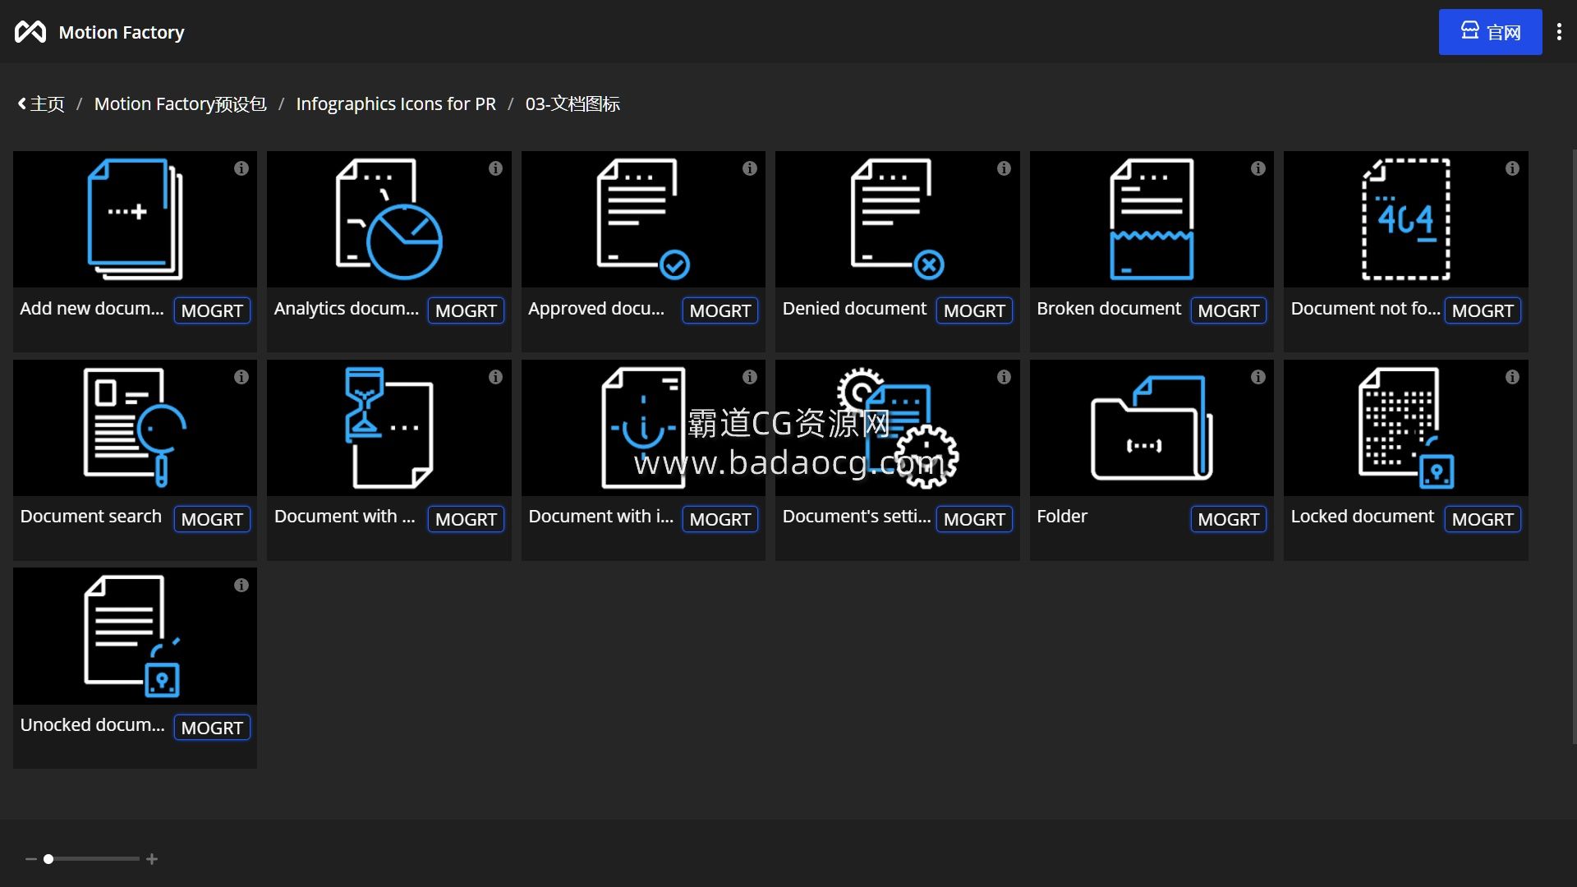
Task: Click the thumbnail size slider handle
Action: pos(48,859)
